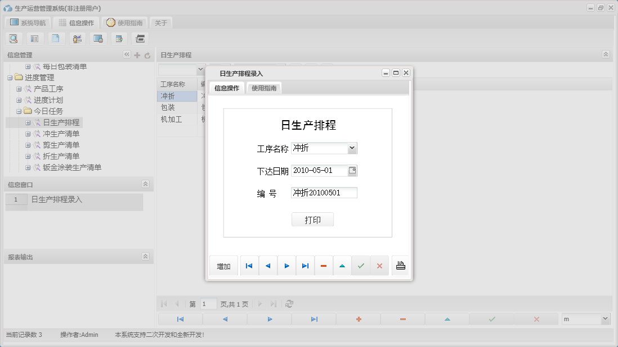Select the user management icon on the toolbar

pos(77,38)
